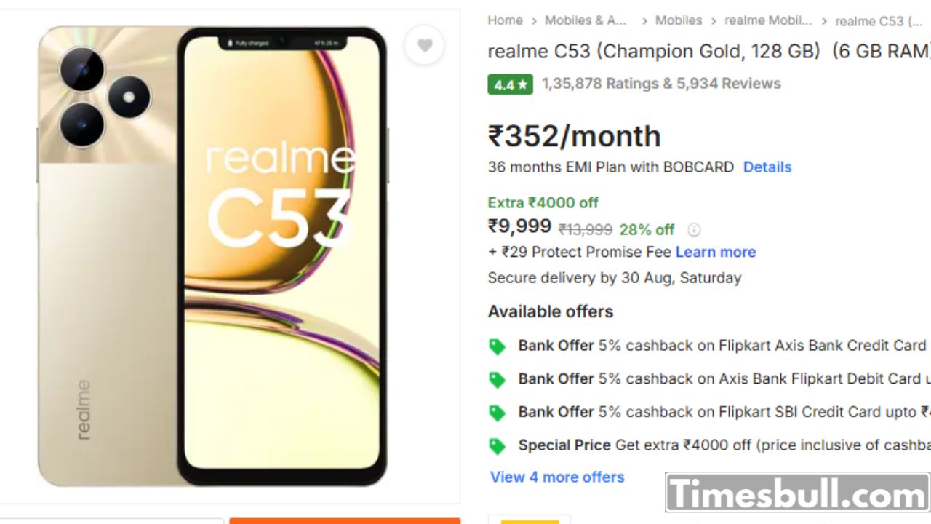The width and height of the screenshot is (931, 524).
Task: Open the Ratings & Reviews count
Action: [x=661, y=84]
